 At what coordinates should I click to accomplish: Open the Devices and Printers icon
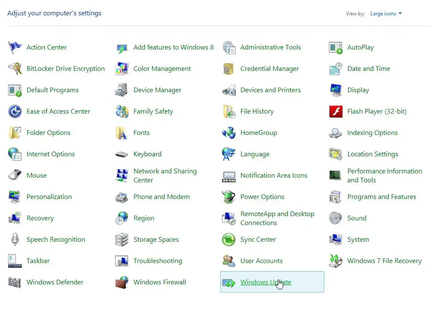tap(229, 90)
